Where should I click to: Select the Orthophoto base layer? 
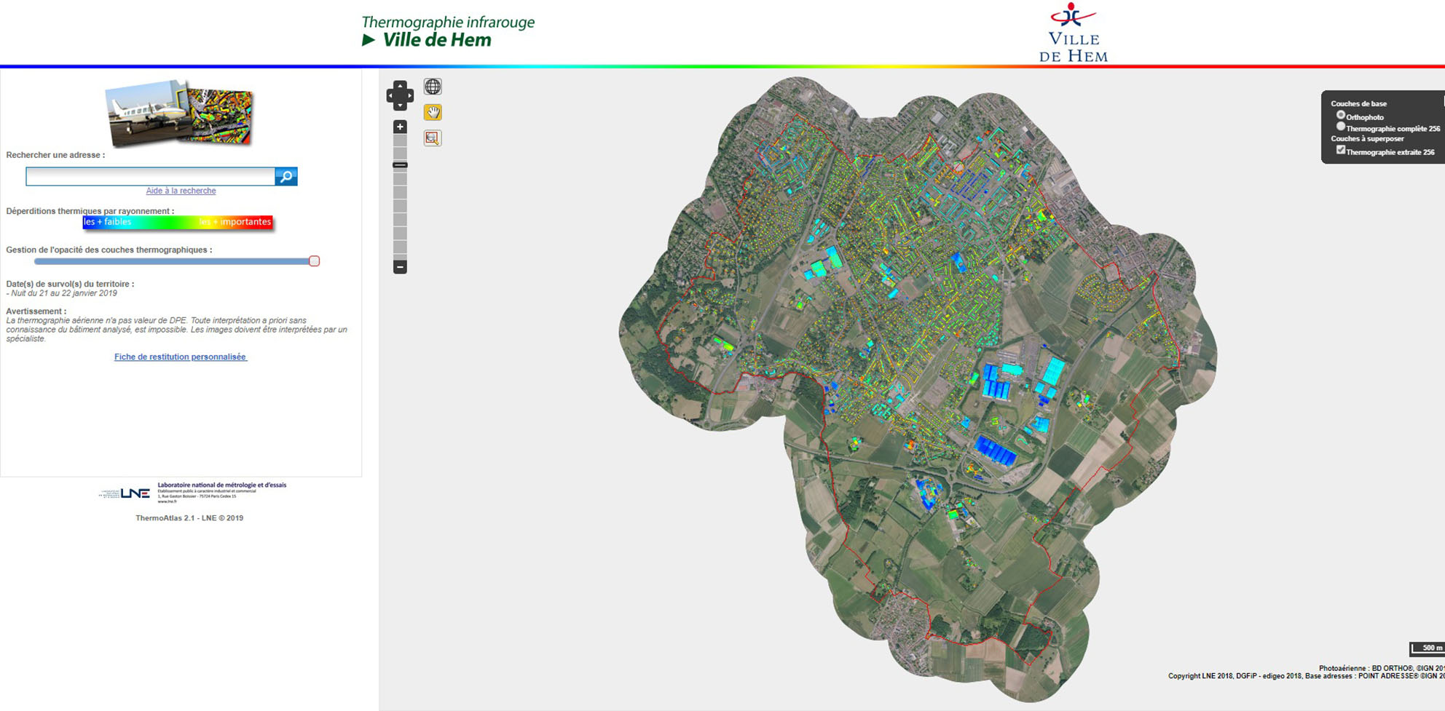pos(1340,115)
